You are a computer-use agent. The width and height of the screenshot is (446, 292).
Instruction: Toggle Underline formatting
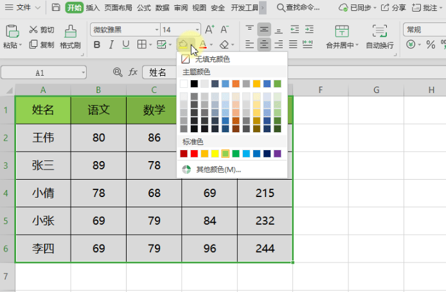pos(126,44)
